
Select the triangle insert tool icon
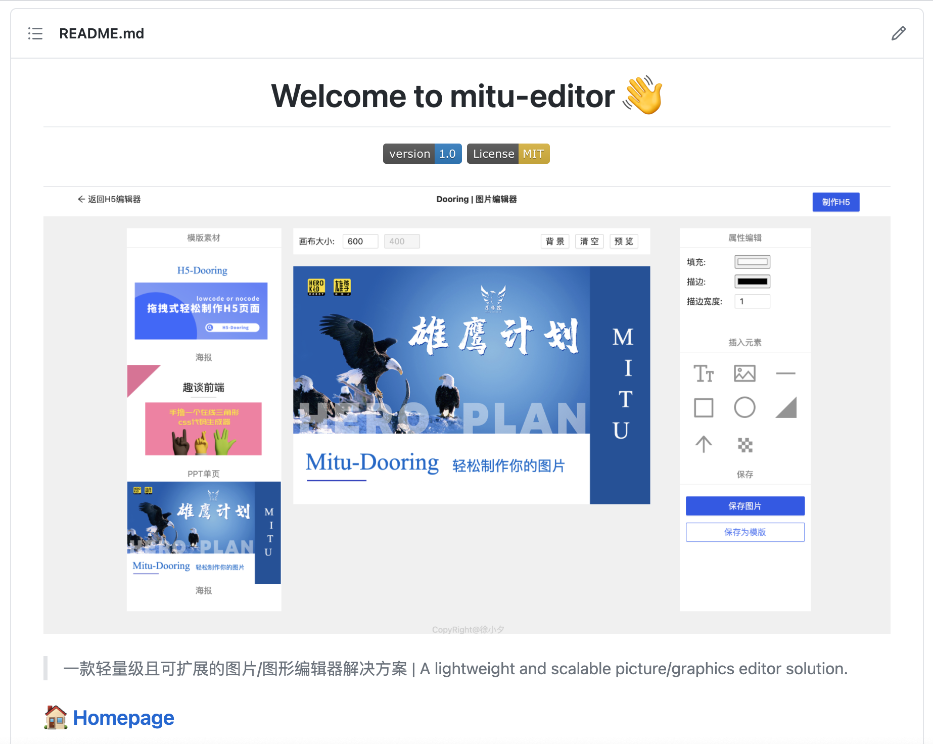[786, 407]
